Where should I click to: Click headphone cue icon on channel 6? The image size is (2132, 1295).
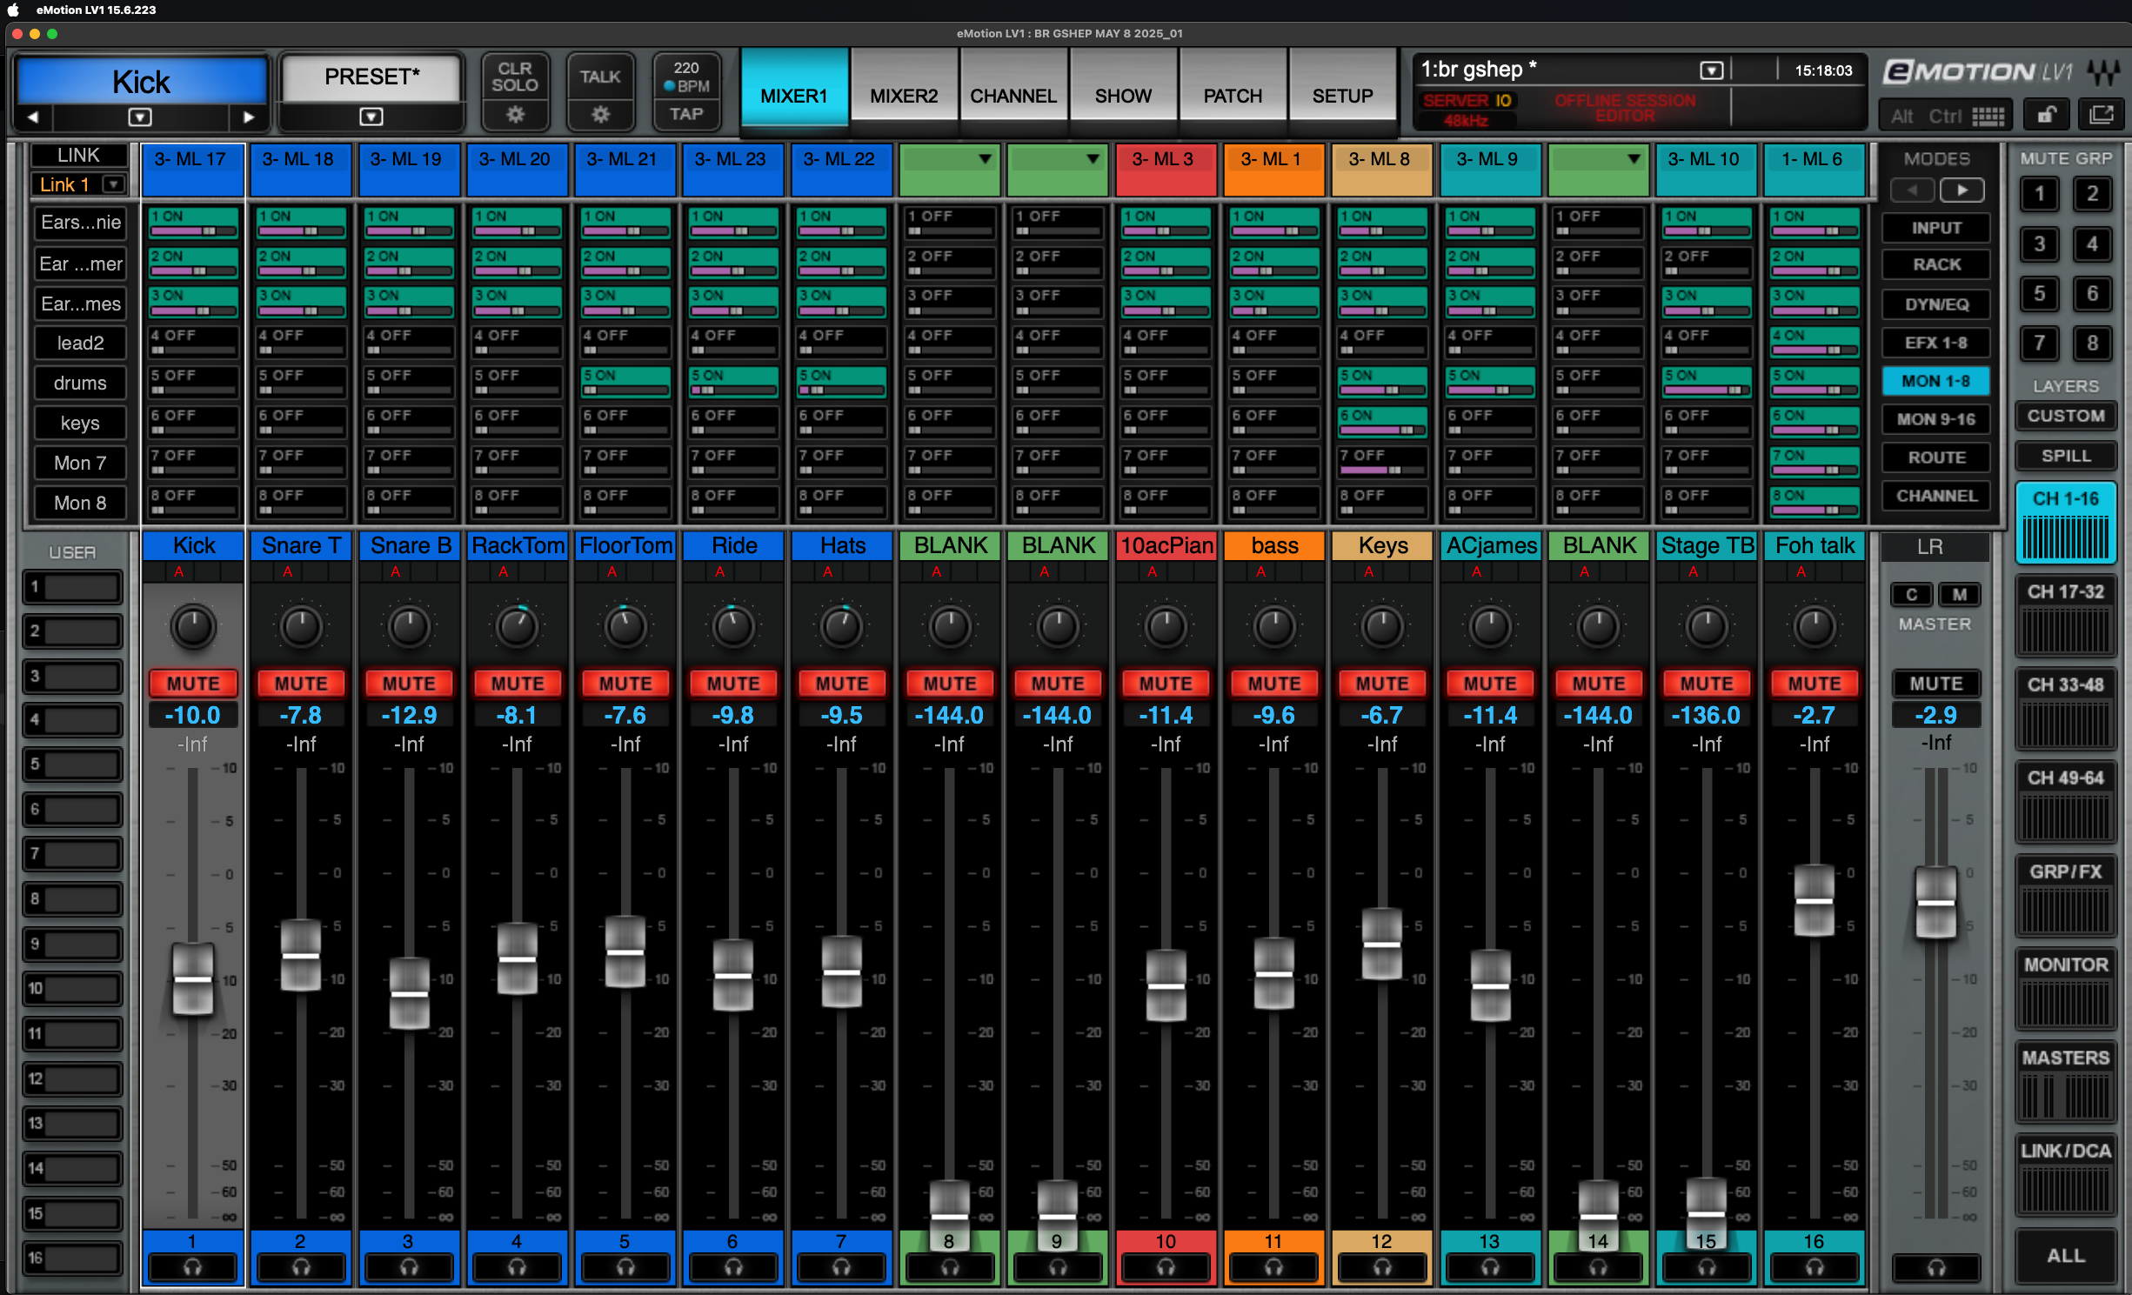point(733,1267)
